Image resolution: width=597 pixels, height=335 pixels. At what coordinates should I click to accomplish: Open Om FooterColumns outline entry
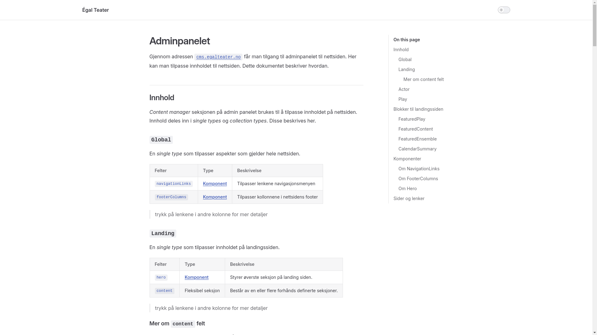418,179
